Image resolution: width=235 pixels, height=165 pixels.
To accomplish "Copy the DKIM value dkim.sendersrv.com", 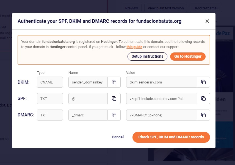I will tap(203, 82).
